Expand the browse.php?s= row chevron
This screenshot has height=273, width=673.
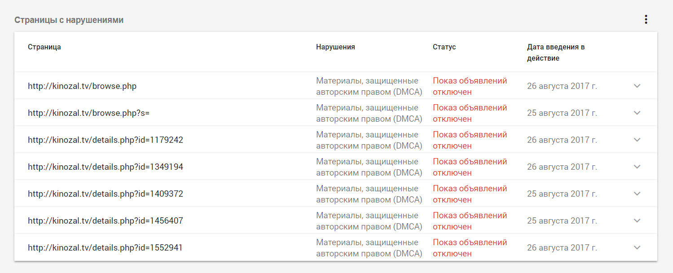(637, 113)
